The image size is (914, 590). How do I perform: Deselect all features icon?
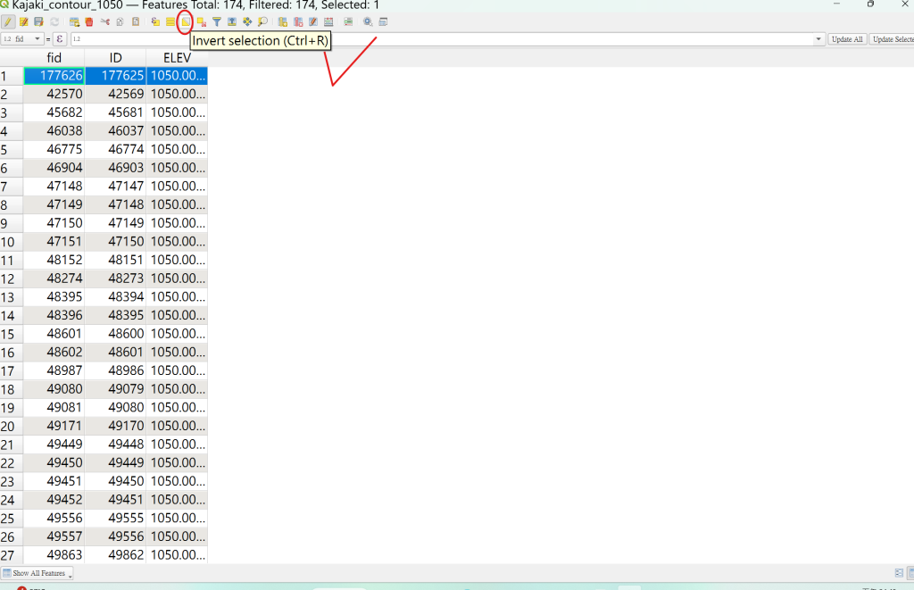(201, 22)
